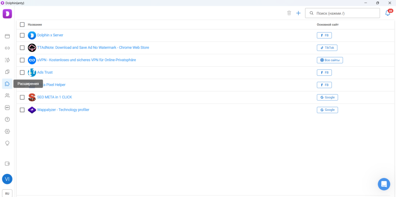Open the chat support bubble
This screenshot has width=396, height=197.
[x=384, y=184]
